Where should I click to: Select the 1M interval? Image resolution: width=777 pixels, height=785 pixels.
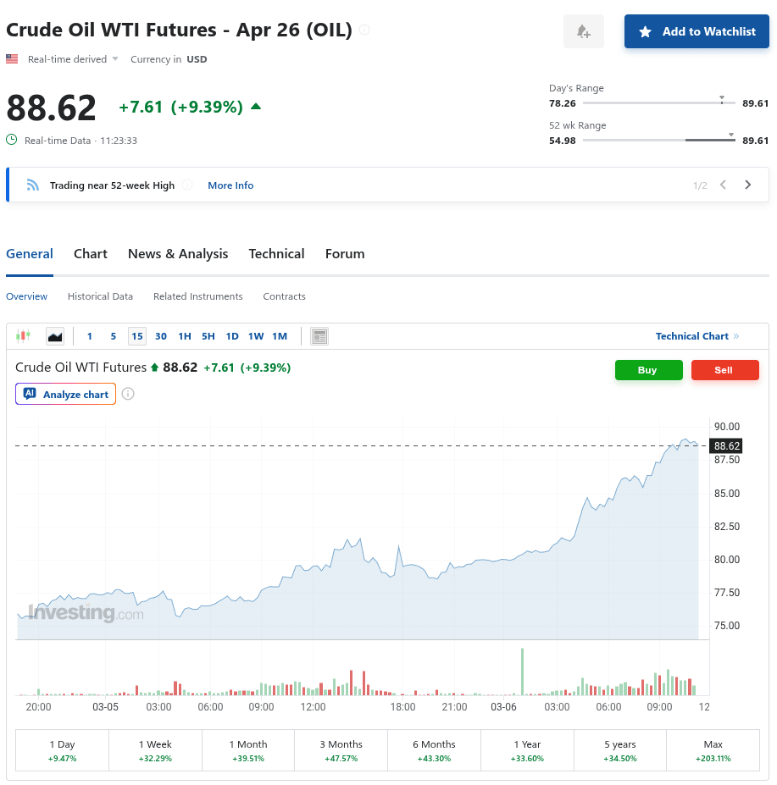point(280,336)
